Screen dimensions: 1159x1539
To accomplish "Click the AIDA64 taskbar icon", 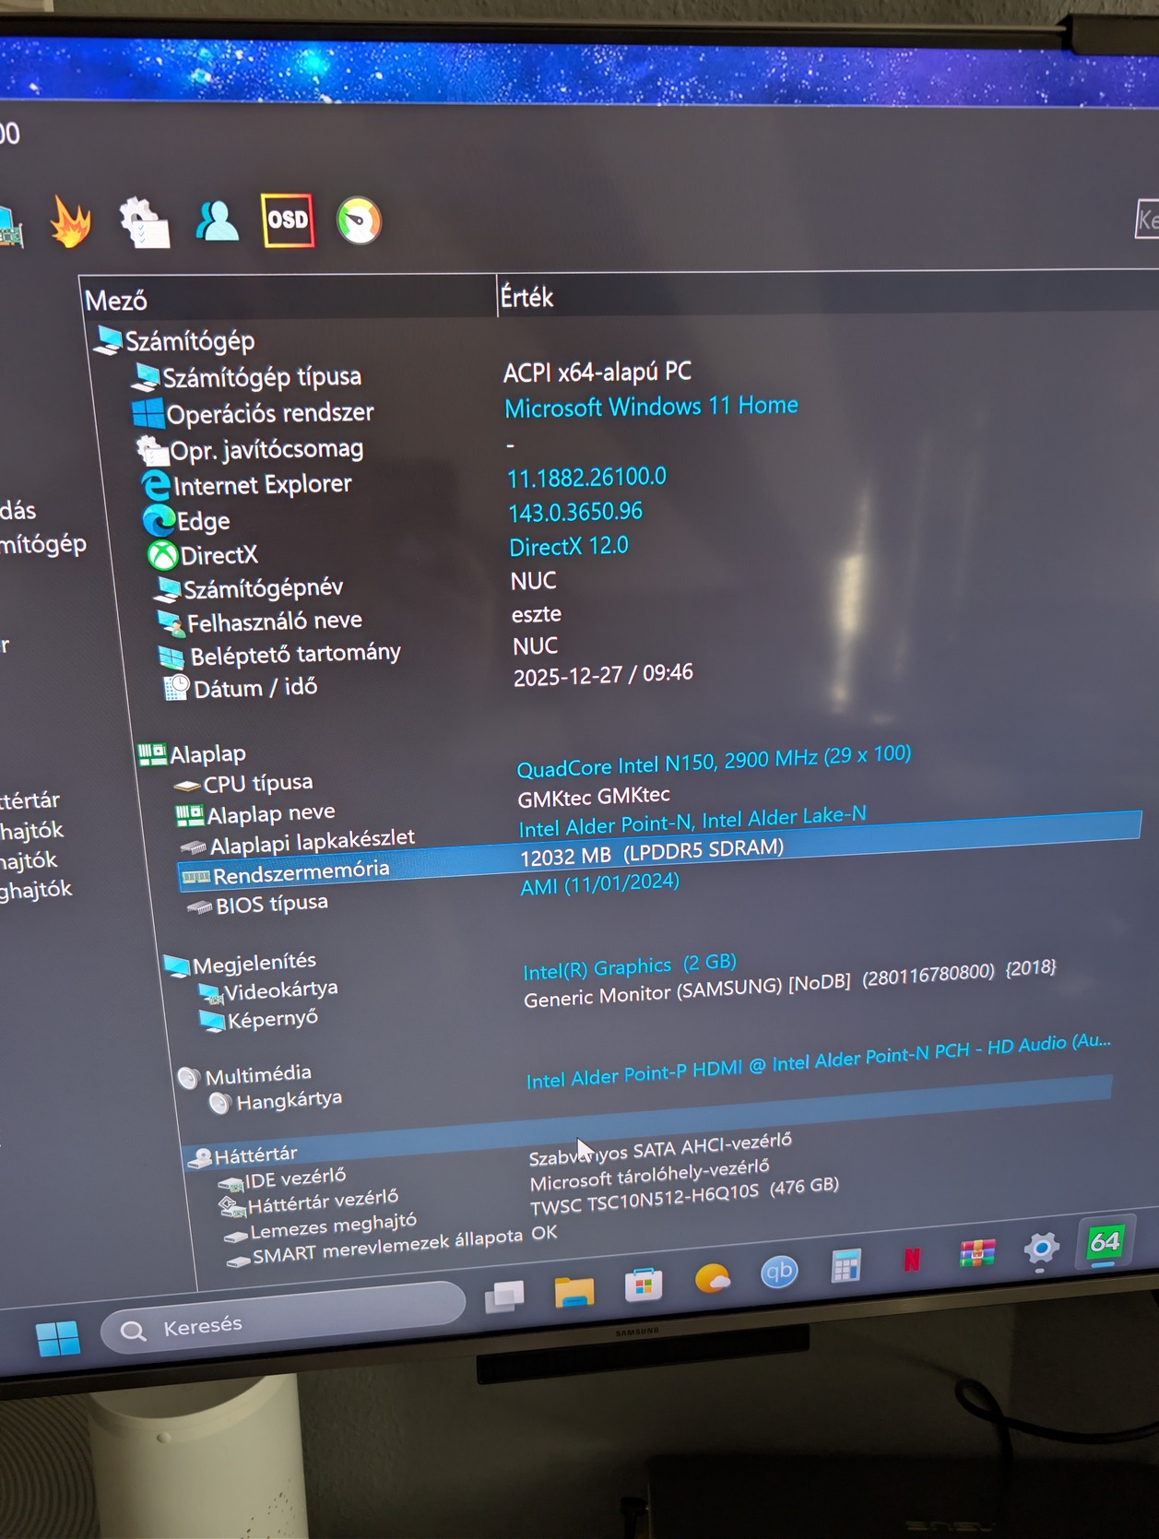I will [x=1105, y=1242].
